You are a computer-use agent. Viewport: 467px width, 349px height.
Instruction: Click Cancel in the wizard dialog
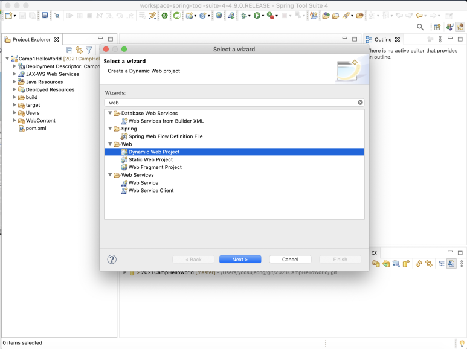[290, 260]
